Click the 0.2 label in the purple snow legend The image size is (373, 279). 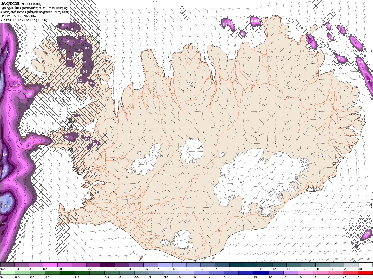point(2,269)
